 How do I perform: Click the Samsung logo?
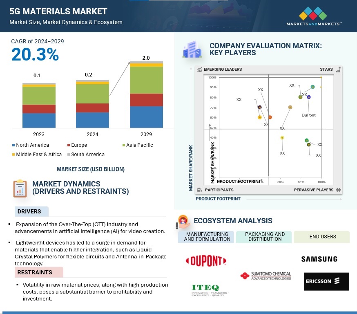pos(319,259)
